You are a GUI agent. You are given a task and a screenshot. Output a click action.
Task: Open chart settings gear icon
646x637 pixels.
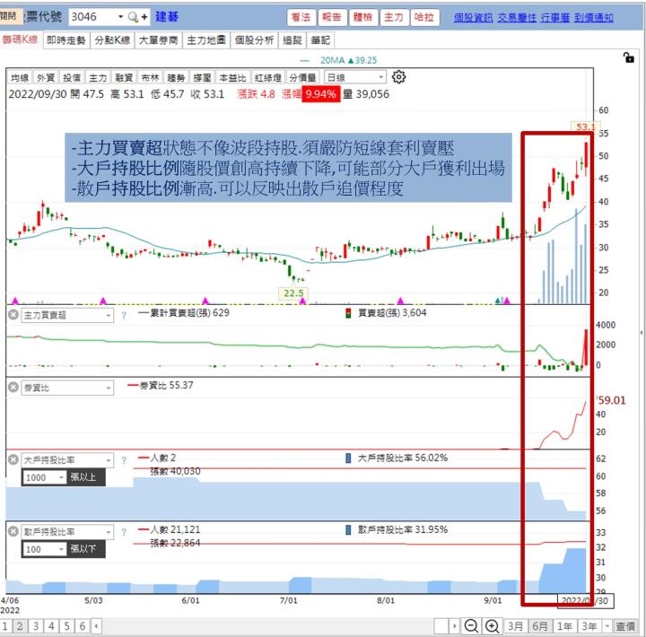[398, 77]
